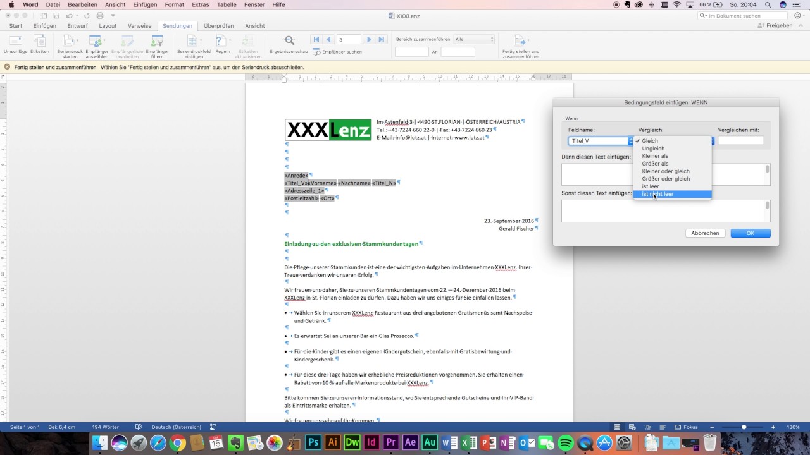Viewport: 810px width, 455px height.
Task: Click the print icon in title bar
Action: 99,15
